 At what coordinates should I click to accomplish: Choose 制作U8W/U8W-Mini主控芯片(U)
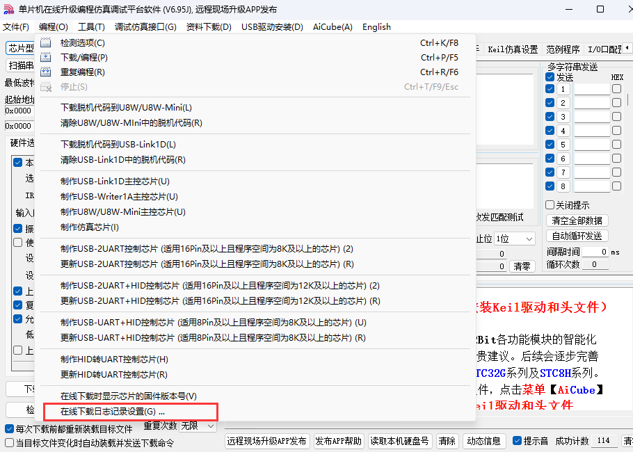[x=255, y=212]
